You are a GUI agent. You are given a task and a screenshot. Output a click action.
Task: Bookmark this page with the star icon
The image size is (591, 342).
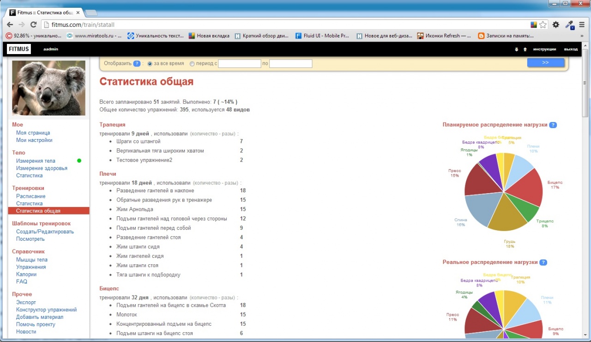click(543, 24)
